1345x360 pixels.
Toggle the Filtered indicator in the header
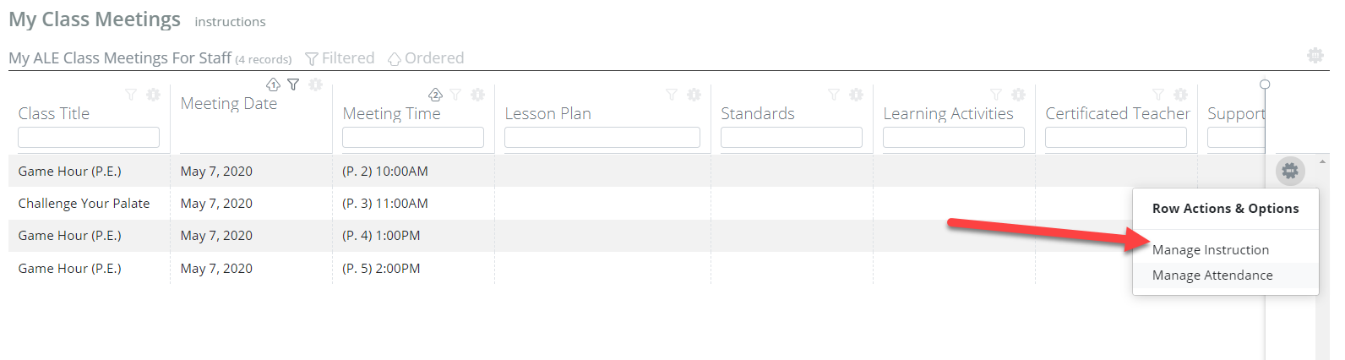(340, 57)
